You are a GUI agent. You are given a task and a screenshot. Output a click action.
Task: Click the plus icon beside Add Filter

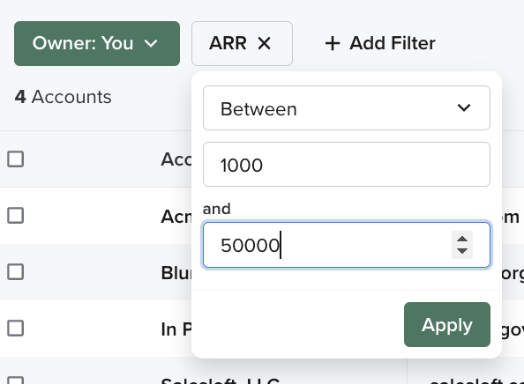[x=333, y=44]
